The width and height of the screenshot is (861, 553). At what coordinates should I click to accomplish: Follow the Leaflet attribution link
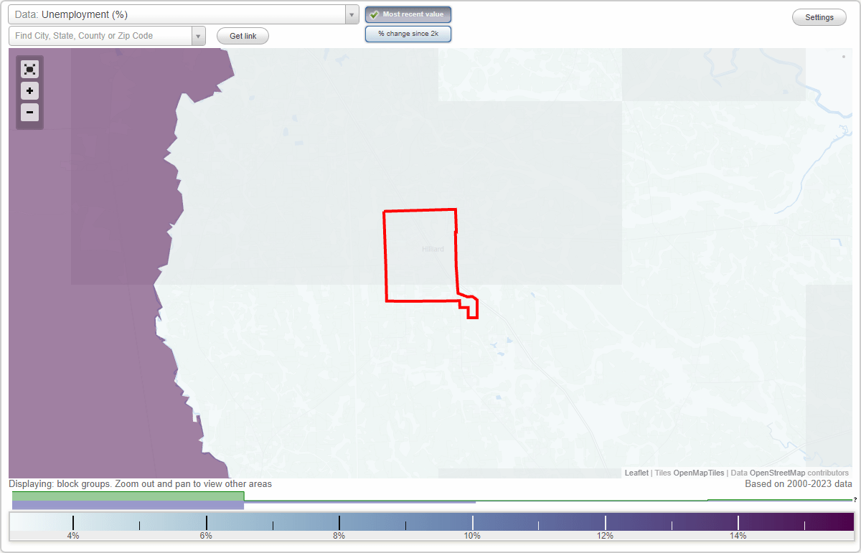(636, 473)
